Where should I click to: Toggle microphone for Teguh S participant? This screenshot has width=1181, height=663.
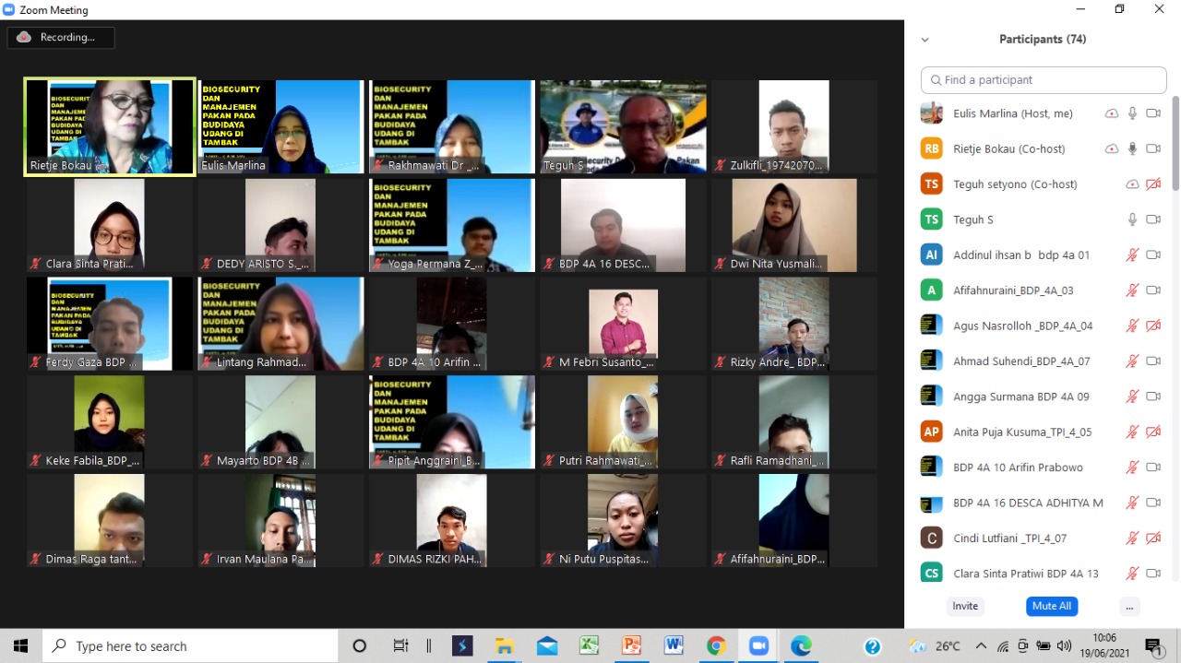(1132, 219)
